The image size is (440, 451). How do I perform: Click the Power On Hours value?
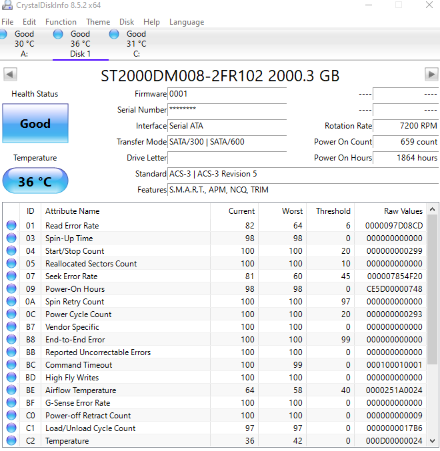pyautogui.click(x=405, y=158)
